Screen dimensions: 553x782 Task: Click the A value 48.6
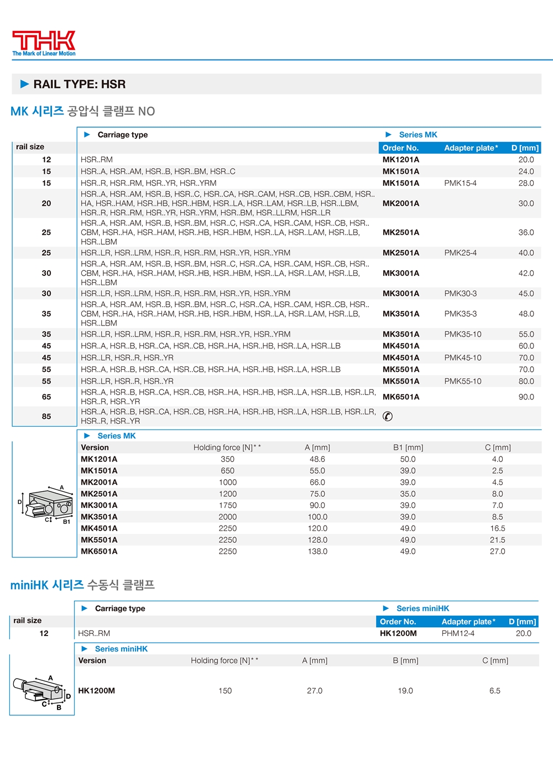click(x=317, y=459)
